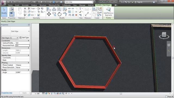Activate the Copy elements tool in Modify panel
The image size is (174, 98).
point(54,14)
